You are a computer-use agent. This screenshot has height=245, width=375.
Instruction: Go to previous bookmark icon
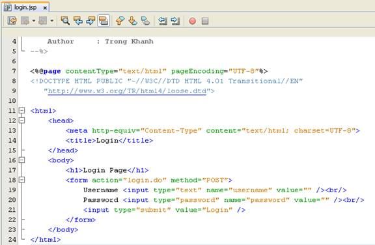120,21
